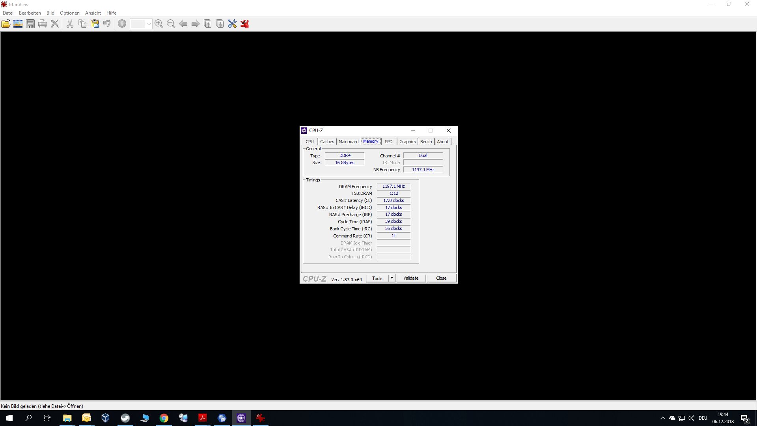Screen dimensions: 757x426
Task: Expand the Tools dropdown arrow in CPU-Z
Action: 392,278
